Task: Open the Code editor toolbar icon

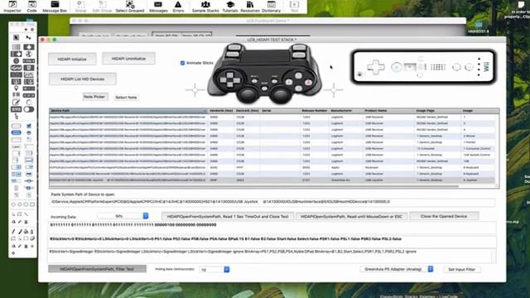Action: [31, 7]
